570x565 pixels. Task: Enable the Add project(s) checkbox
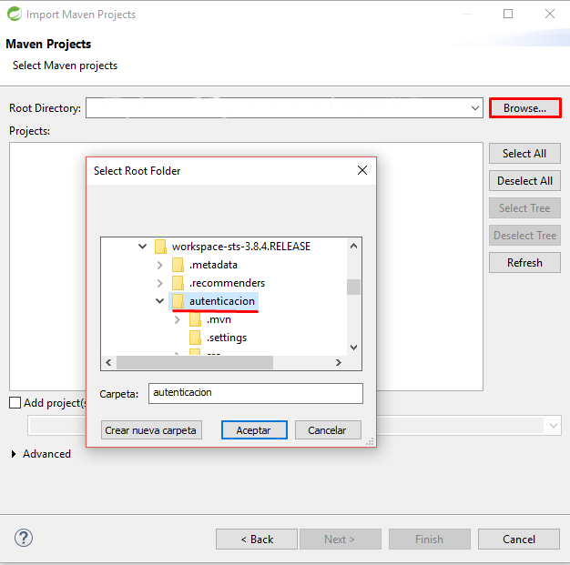click(15, 402)
